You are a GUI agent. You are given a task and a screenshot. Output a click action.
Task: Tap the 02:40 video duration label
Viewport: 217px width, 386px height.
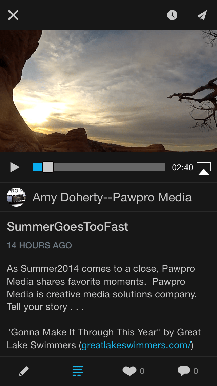tap(182, 168)
